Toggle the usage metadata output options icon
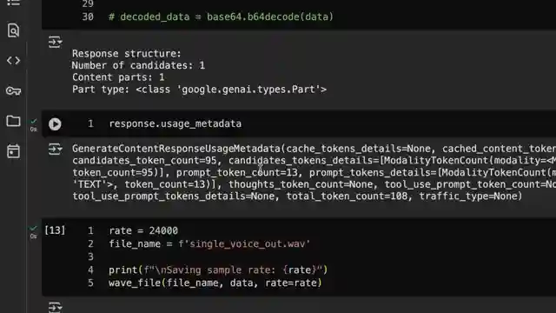This screenshot has width=556, height=313. point(55,149)
